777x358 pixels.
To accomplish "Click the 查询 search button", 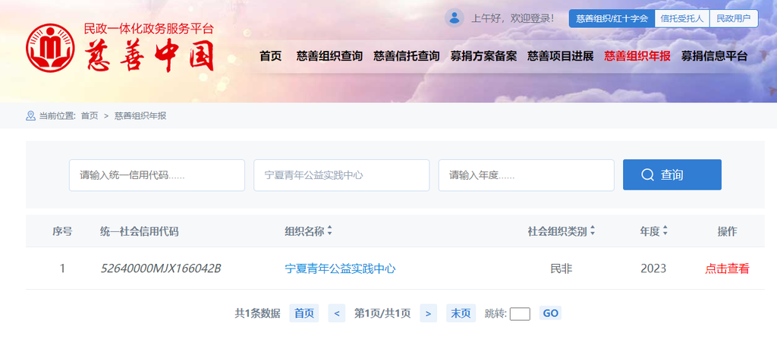I will point(672,174).
